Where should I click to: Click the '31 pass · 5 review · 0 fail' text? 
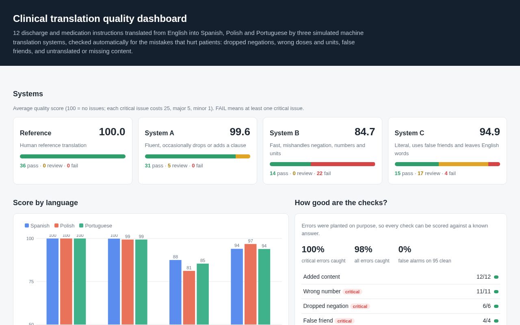[x=174, y=165]
